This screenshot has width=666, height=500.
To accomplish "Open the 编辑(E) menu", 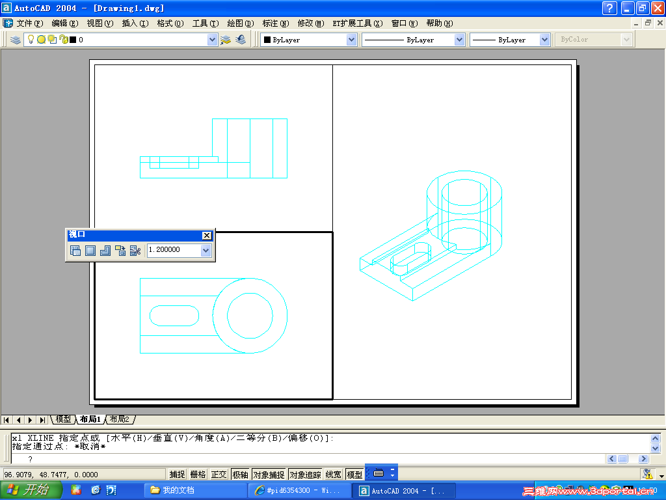I will (64, 23).
